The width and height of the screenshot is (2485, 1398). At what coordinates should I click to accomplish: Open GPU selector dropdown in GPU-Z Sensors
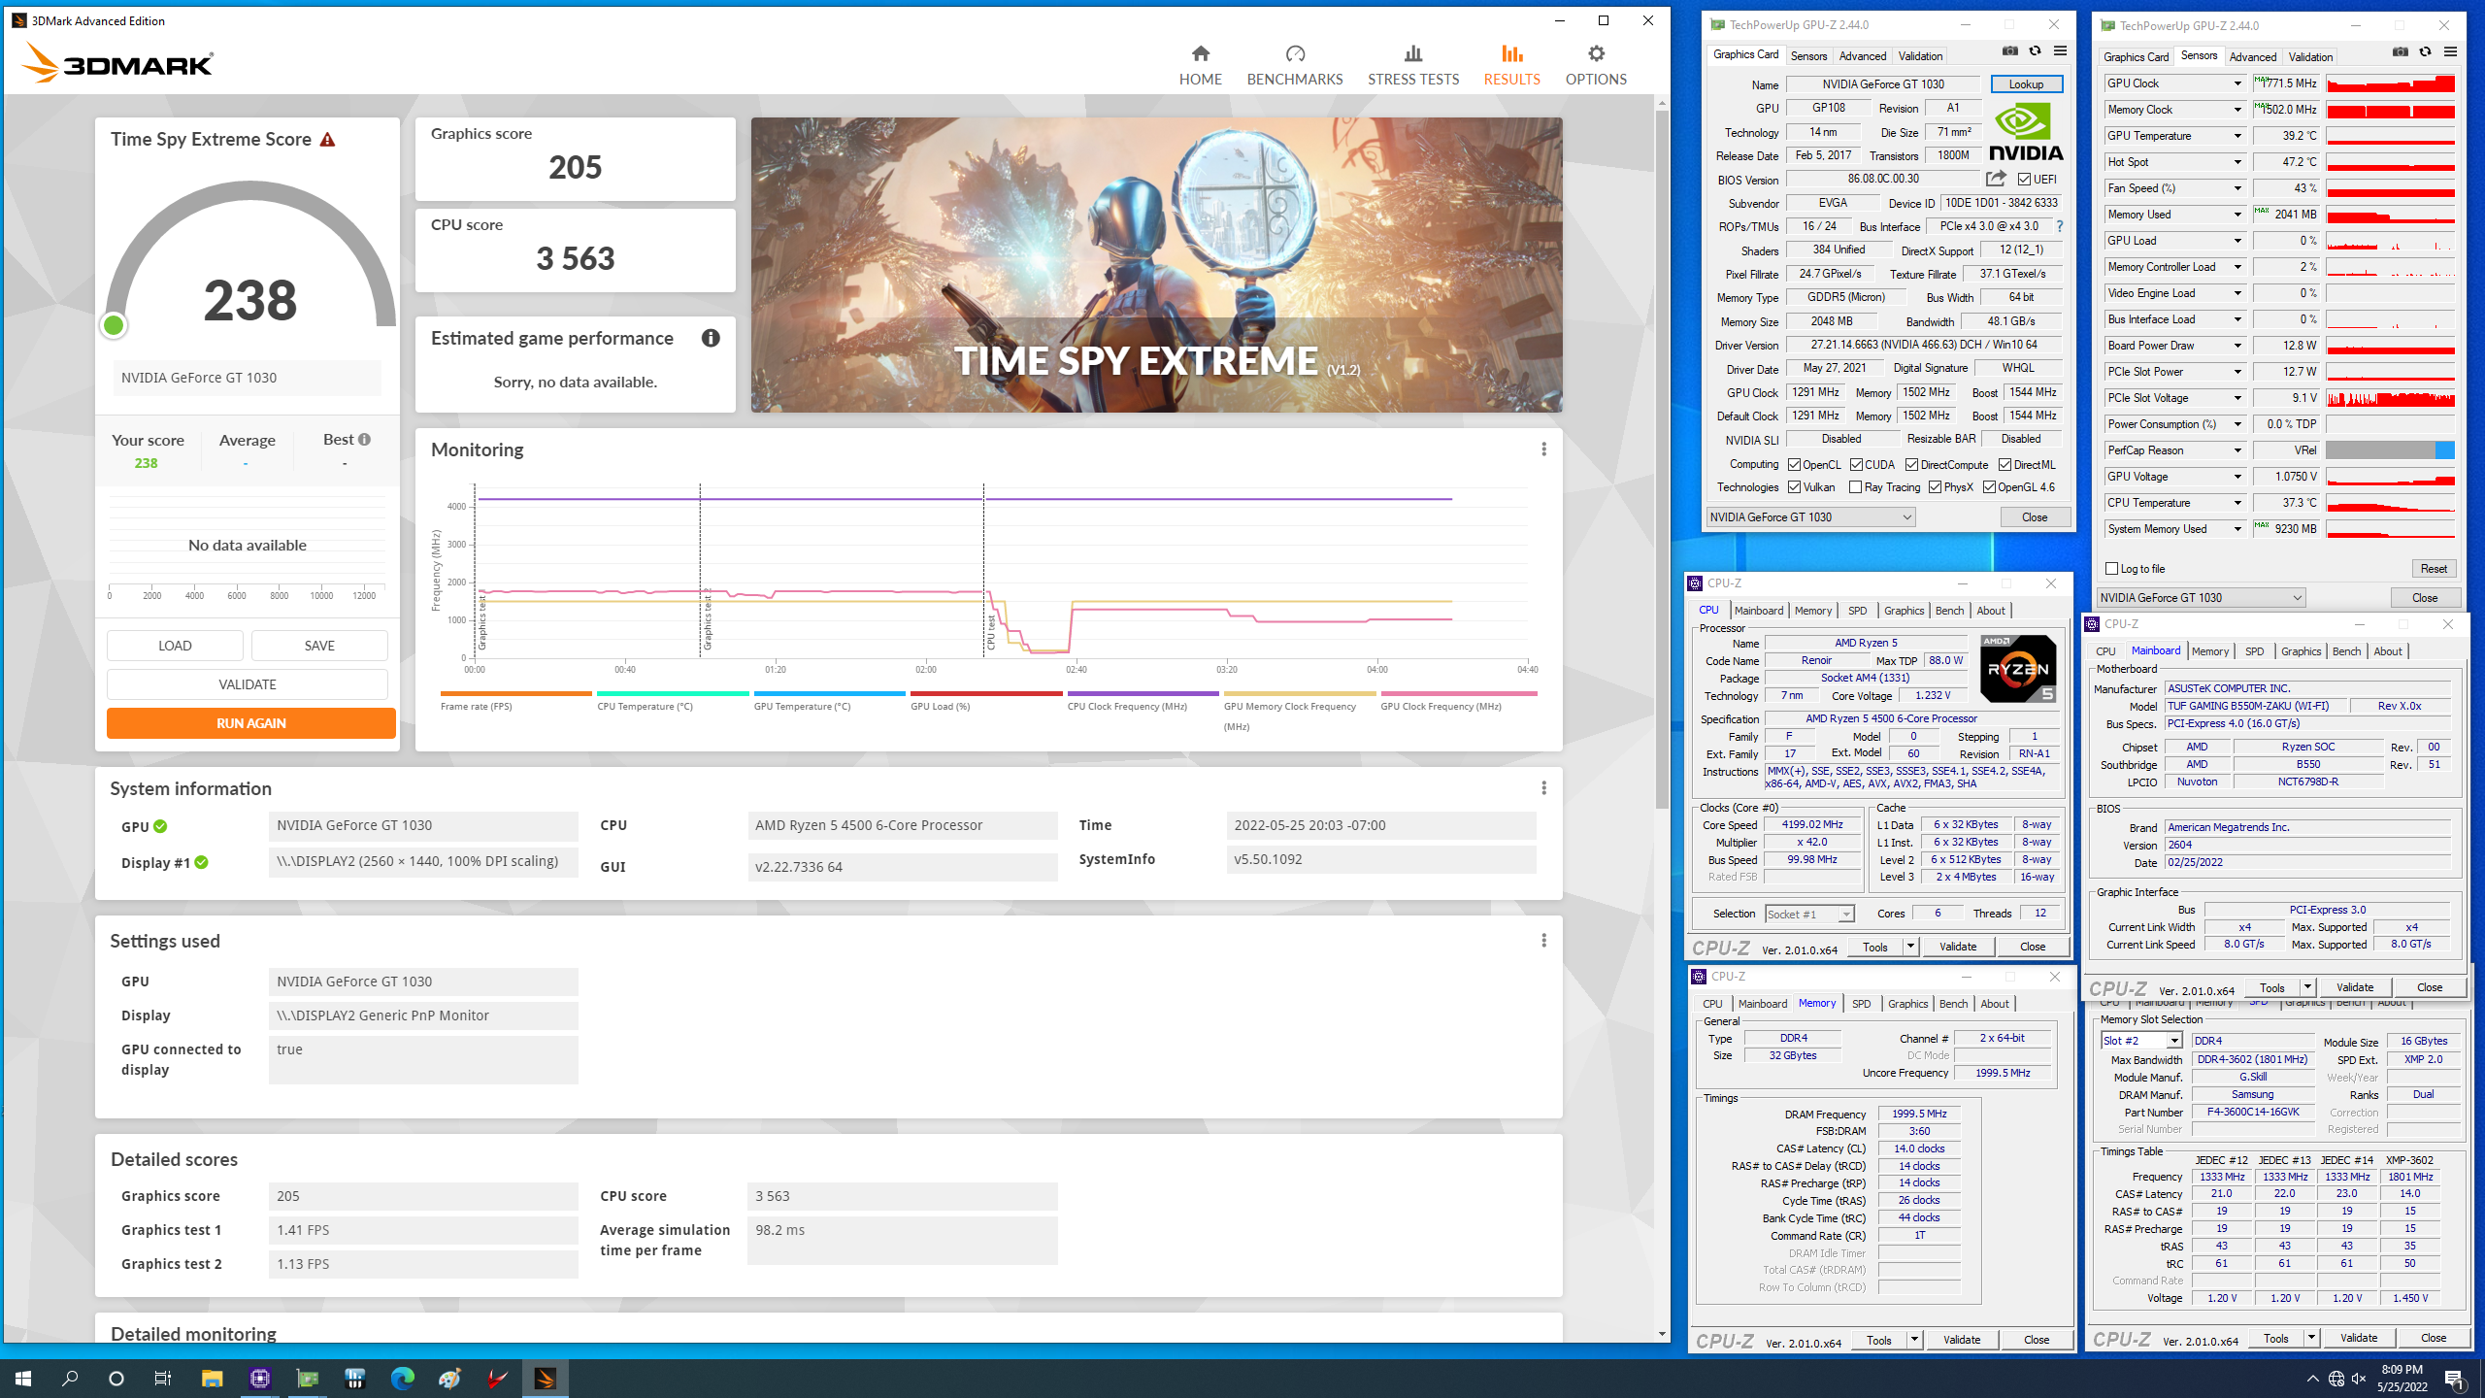pyautogui.click(x=2201, y=598)
